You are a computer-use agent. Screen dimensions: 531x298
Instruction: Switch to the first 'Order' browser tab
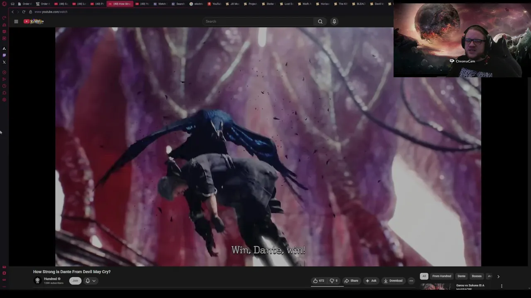[x=24, y=4]
